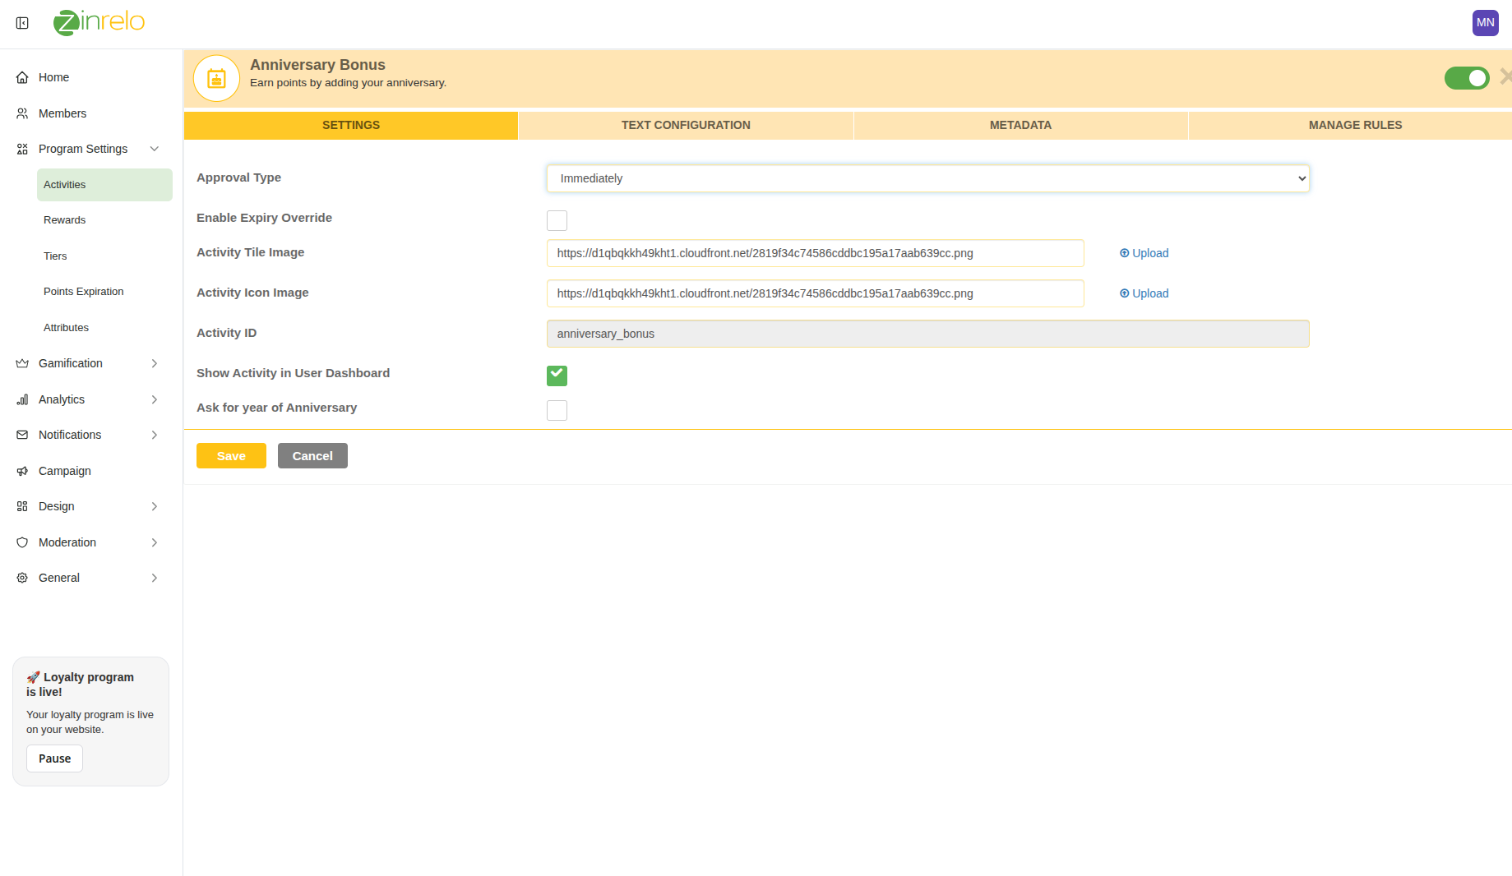Click the Campaign megaphone icon
Image resolution: width=1512 pixels, height=876 pixels.
[22, 471]
